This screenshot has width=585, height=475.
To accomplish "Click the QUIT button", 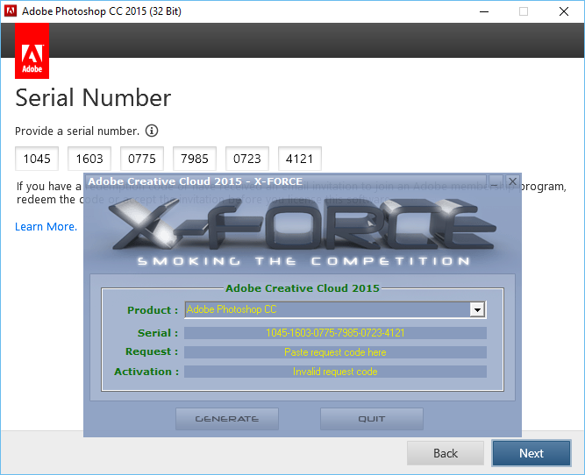I will click(372, 419).
